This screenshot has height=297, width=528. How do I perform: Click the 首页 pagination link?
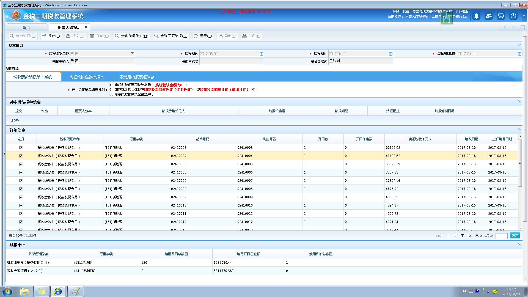pyautogui.click(x=439, y=236)
